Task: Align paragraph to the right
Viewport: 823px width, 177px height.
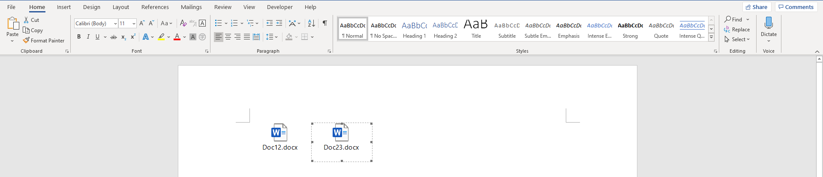Action: point(237,37)
